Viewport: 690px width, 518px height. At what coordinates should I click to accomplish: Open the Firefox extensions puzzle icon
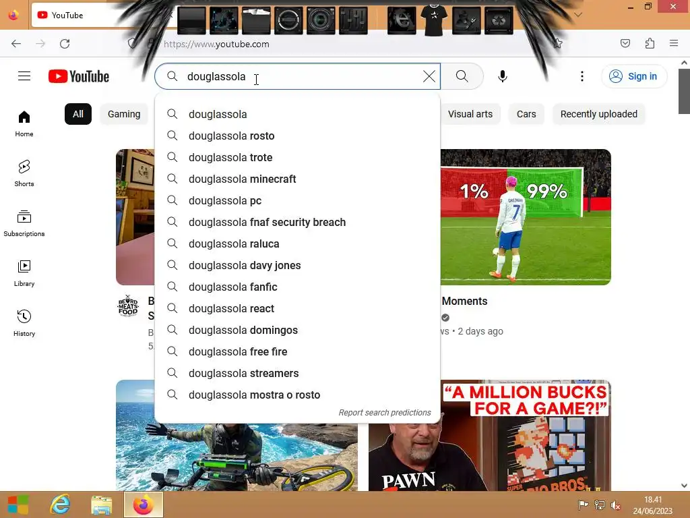650,43
